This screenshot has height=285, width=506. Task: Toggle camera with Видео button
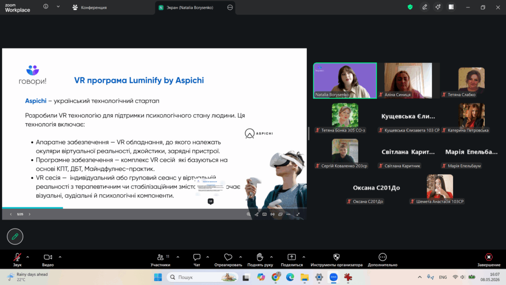tap(48, 260)
